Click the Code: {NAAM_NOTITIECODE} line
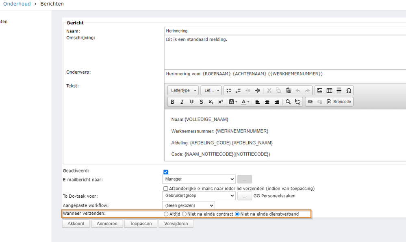Viewport: 406px width, 242px height. [221, 154]
